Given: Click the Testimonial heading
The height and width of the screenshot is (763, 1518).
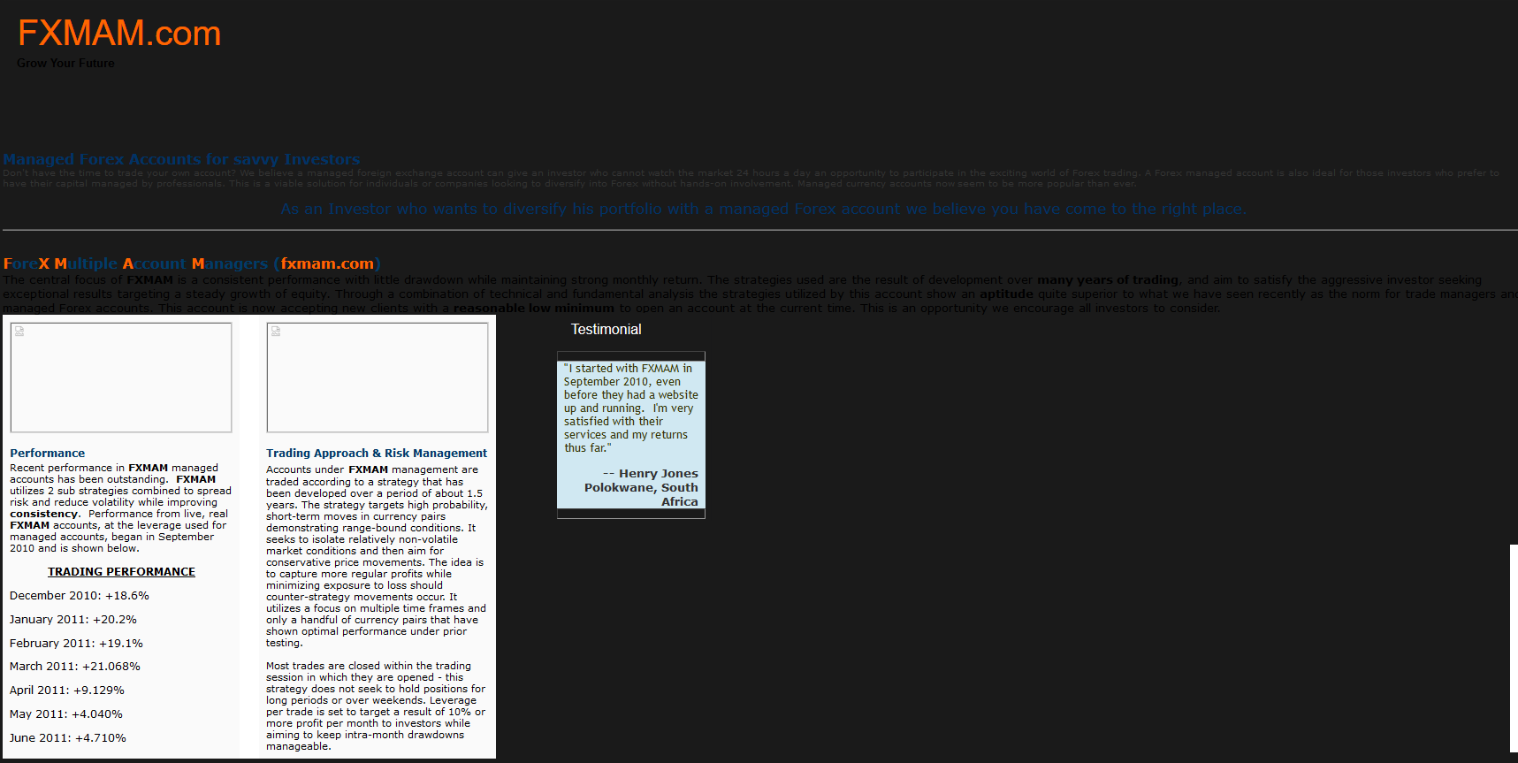Looking at the screenshot, I should pos(606,329).
